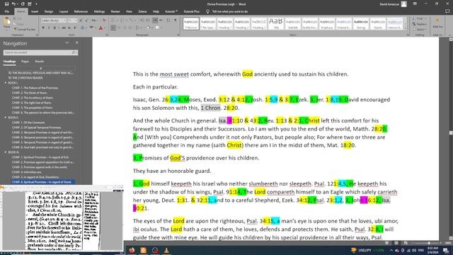
Task: Open the Change Case (Aa) menu
Action: click(x=94, y=21)
